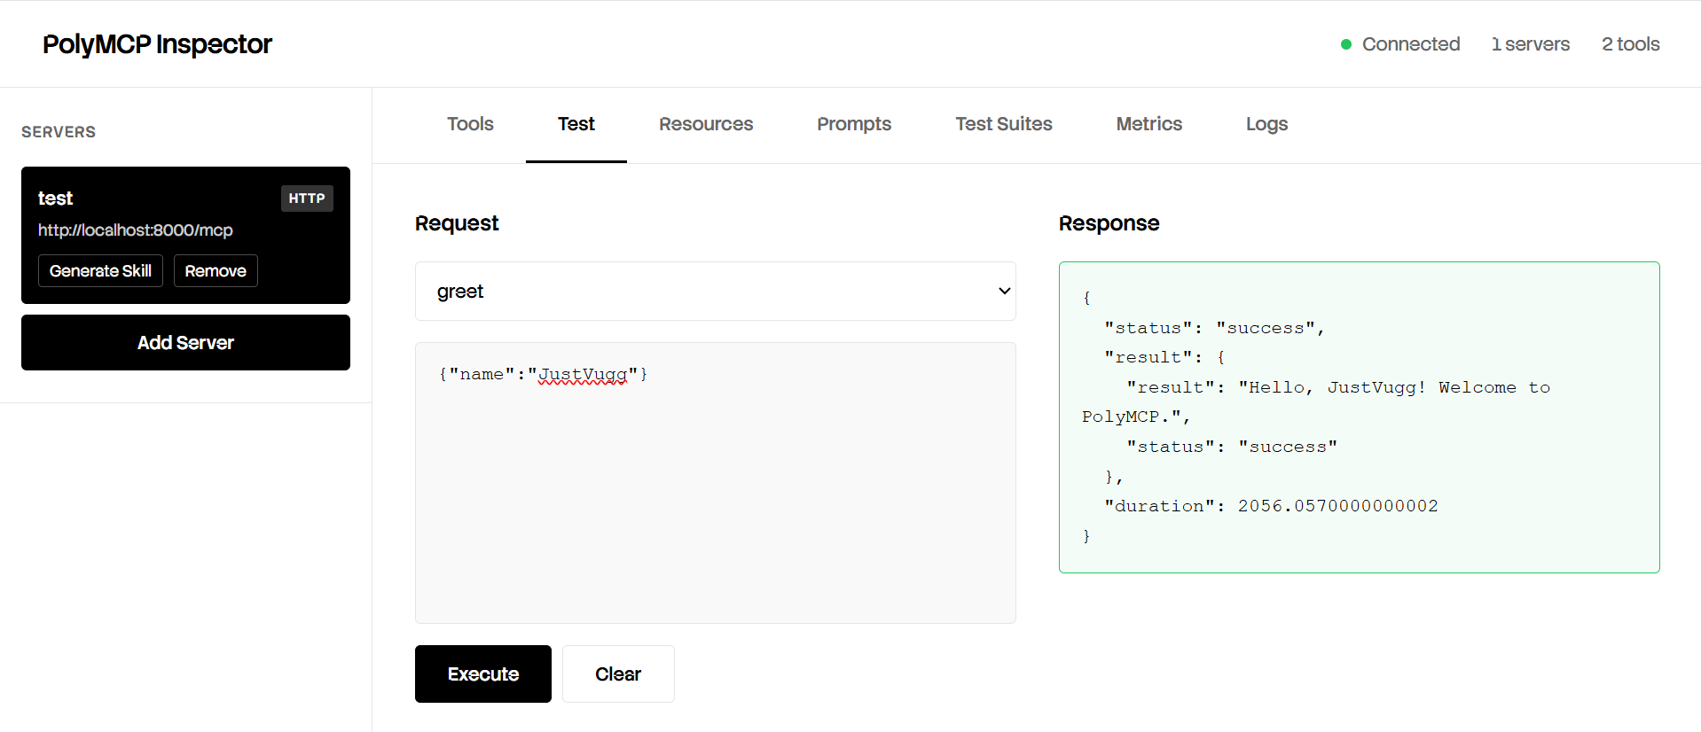This screenshot has width=1701, height=732.
Task: Click the Clear button
Action: coord(618,674)
